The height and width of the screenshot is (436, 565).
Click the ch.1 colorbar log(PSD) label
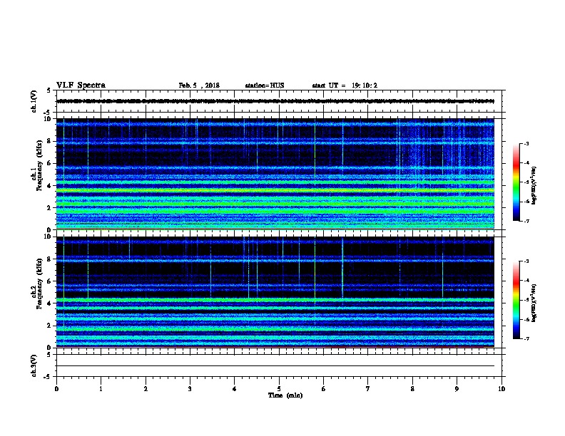[534, 185]
